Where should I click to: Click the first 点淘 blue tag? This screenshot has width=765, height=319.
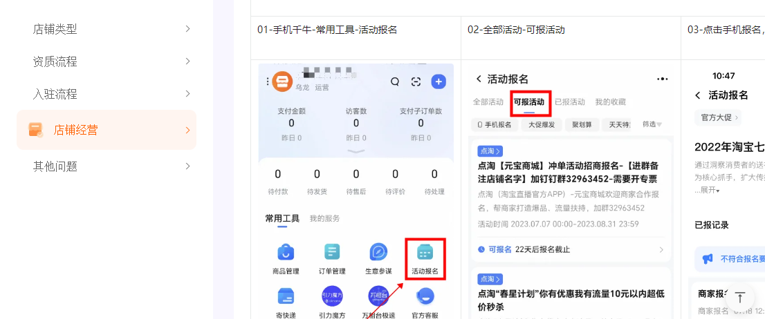pos(490,151)
